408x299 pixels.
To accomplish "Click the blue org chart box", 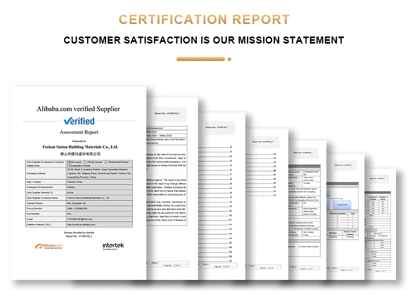I will [x=342, y=204].
